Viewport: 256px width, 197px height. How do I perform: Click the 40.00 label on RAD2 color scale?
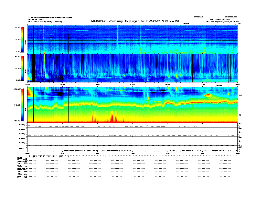[x=17, y=28]
